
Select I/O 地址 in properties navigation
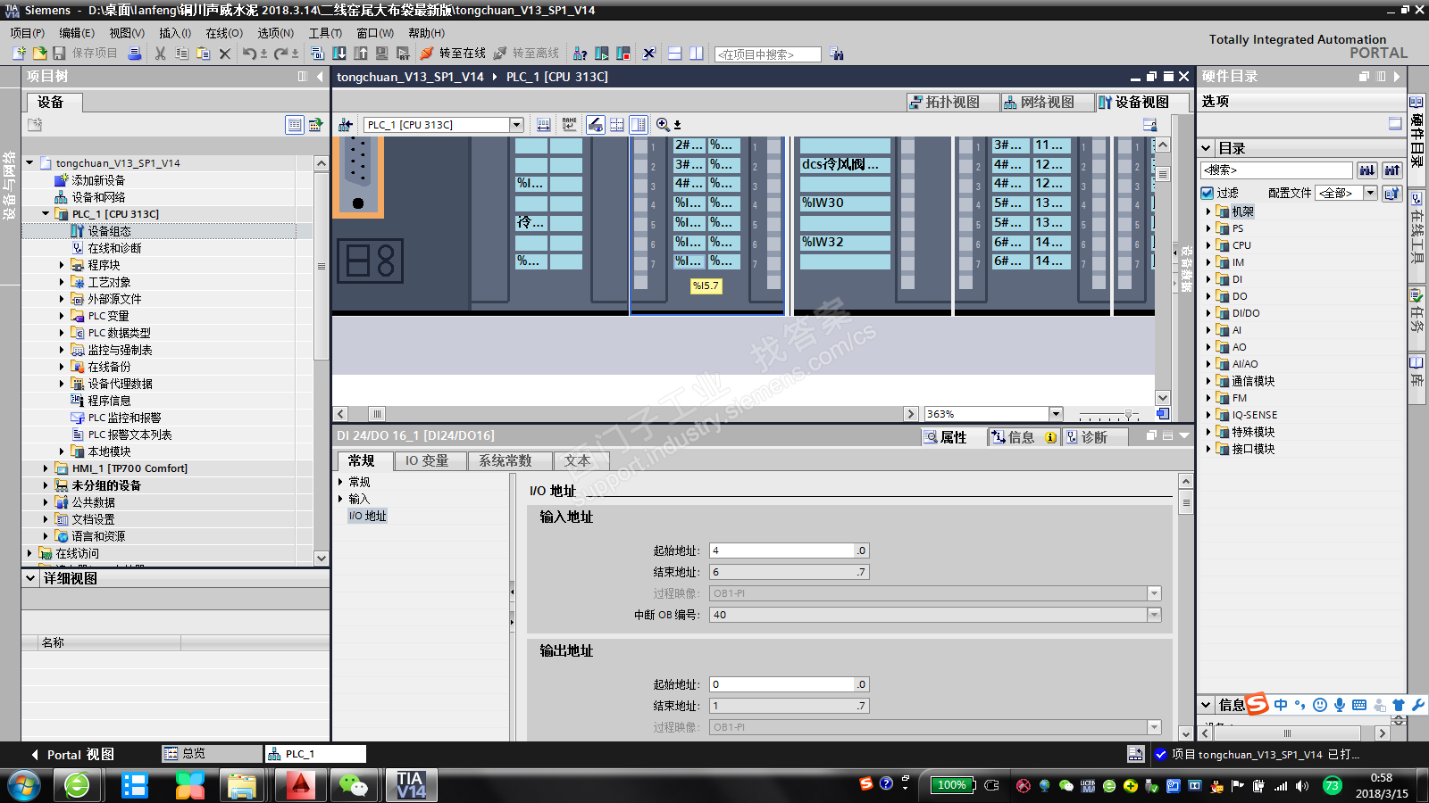pyautogui.click(x=368, y=516)
